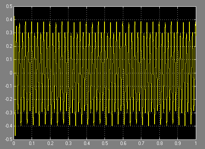
Task: Select the 0.6 label on the horizontal axis
Action: coord(123,143)
